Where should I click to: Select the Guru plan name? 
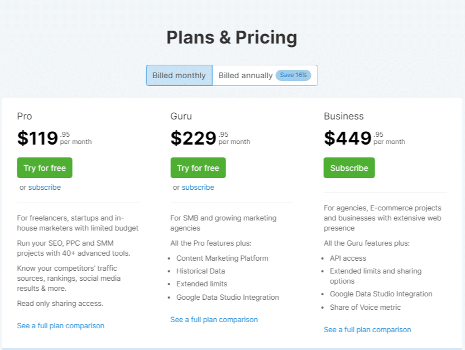coord(181,116)
